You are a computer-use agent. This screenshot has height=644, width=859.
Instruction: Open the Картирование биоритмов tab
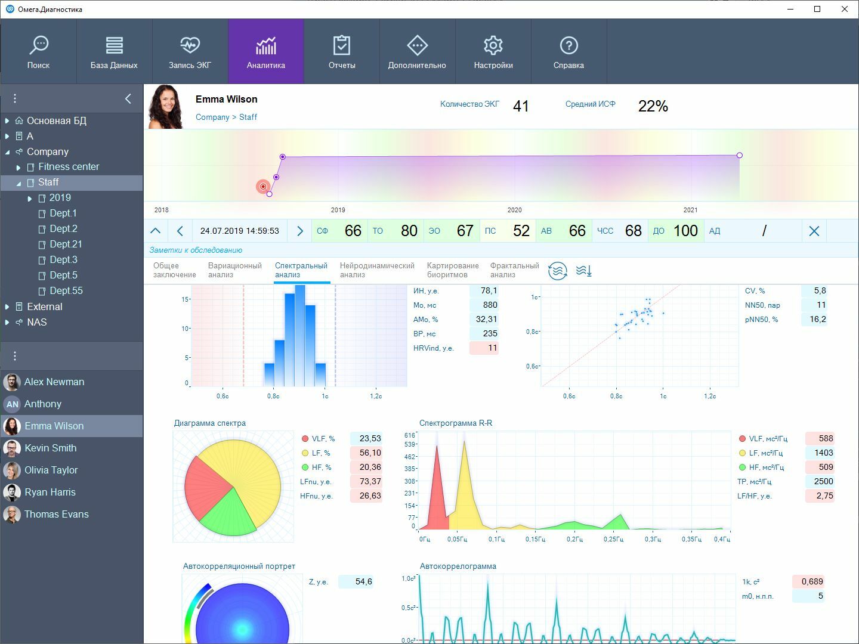coord(453,270)
